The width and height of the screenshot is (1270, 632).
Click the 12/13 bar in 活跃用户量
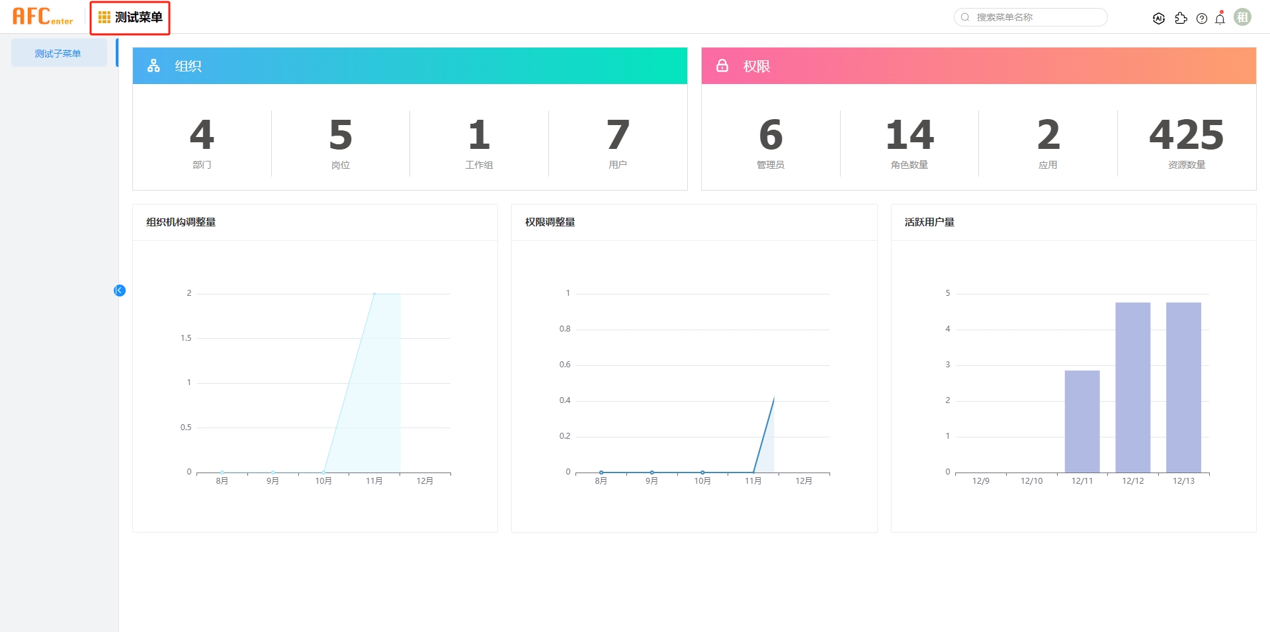tap(1183, 387)
